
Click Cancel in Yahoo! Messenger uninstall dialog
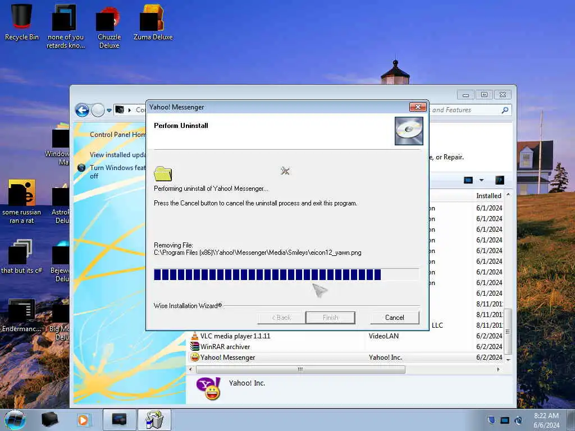395,318
